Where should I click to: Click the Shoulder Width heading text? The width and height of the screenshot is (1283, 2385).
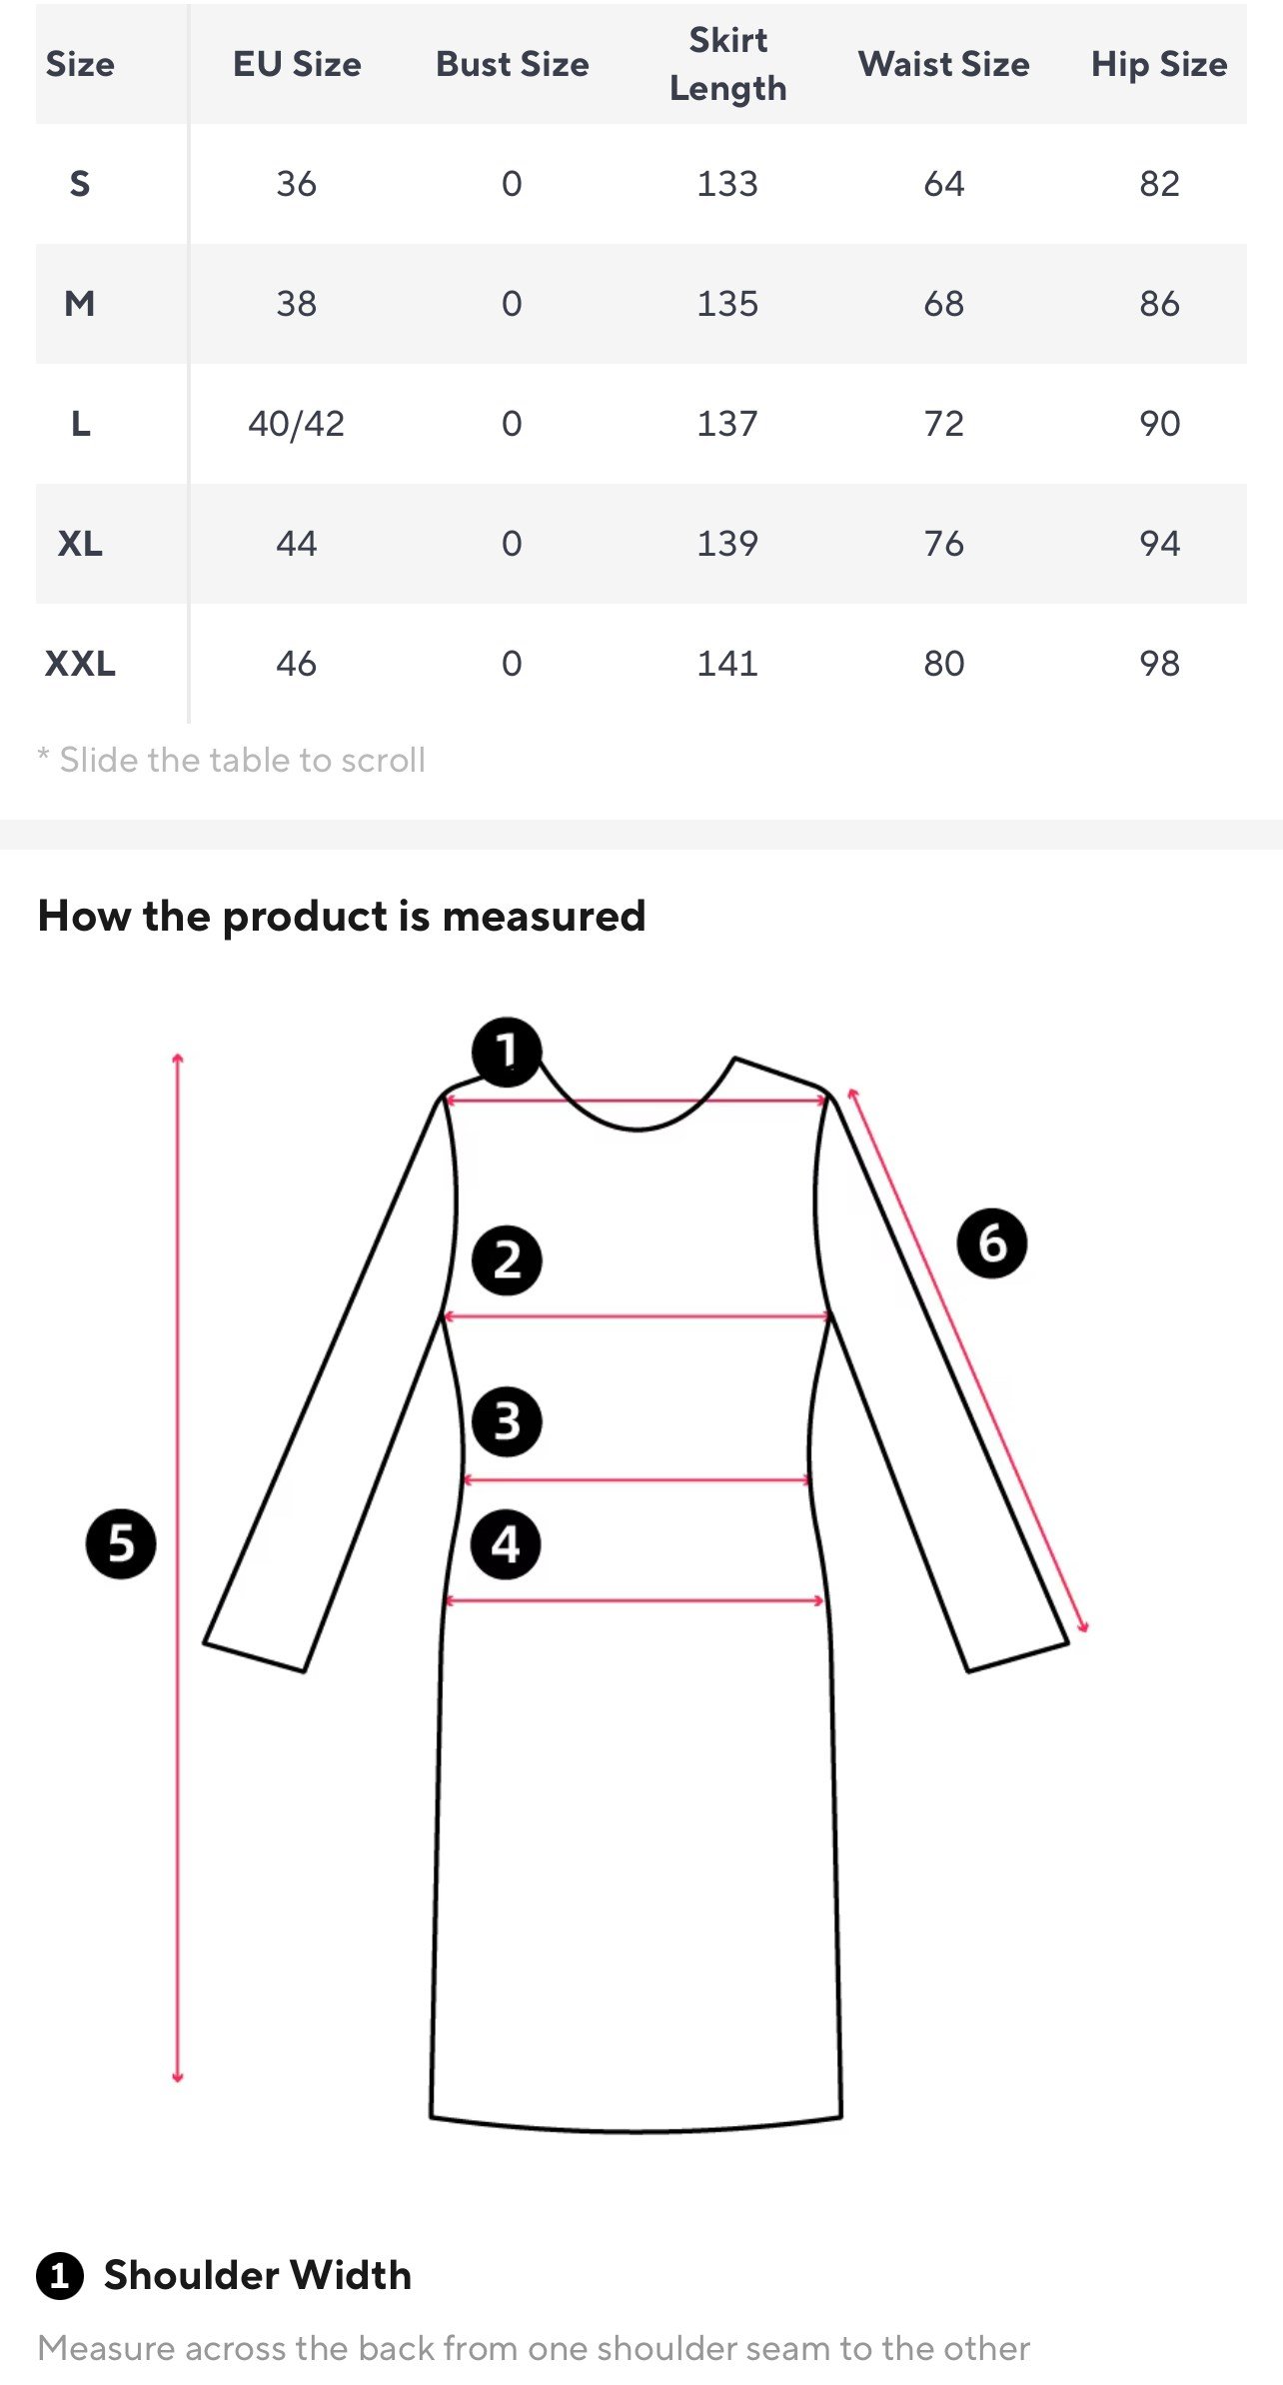pos(258,2276)
